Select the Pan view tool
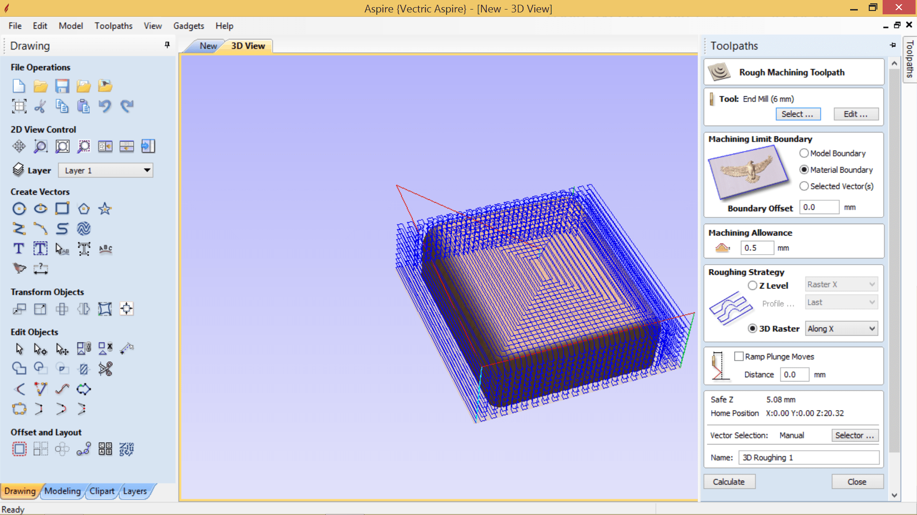The height and width of the screenshot is (515, 917). (19, 146)
